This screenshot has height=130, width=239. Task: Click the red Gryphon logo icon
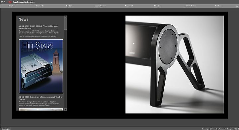pos(10,2)
